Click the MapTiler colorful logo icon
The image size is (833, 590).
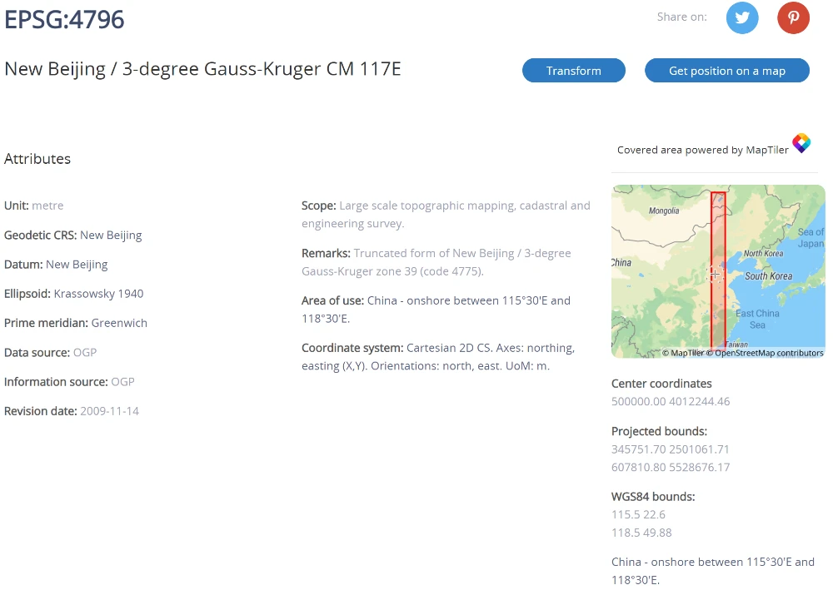(x=801, y=143)
